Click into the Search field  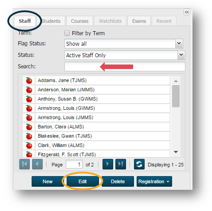pos(125,67)
